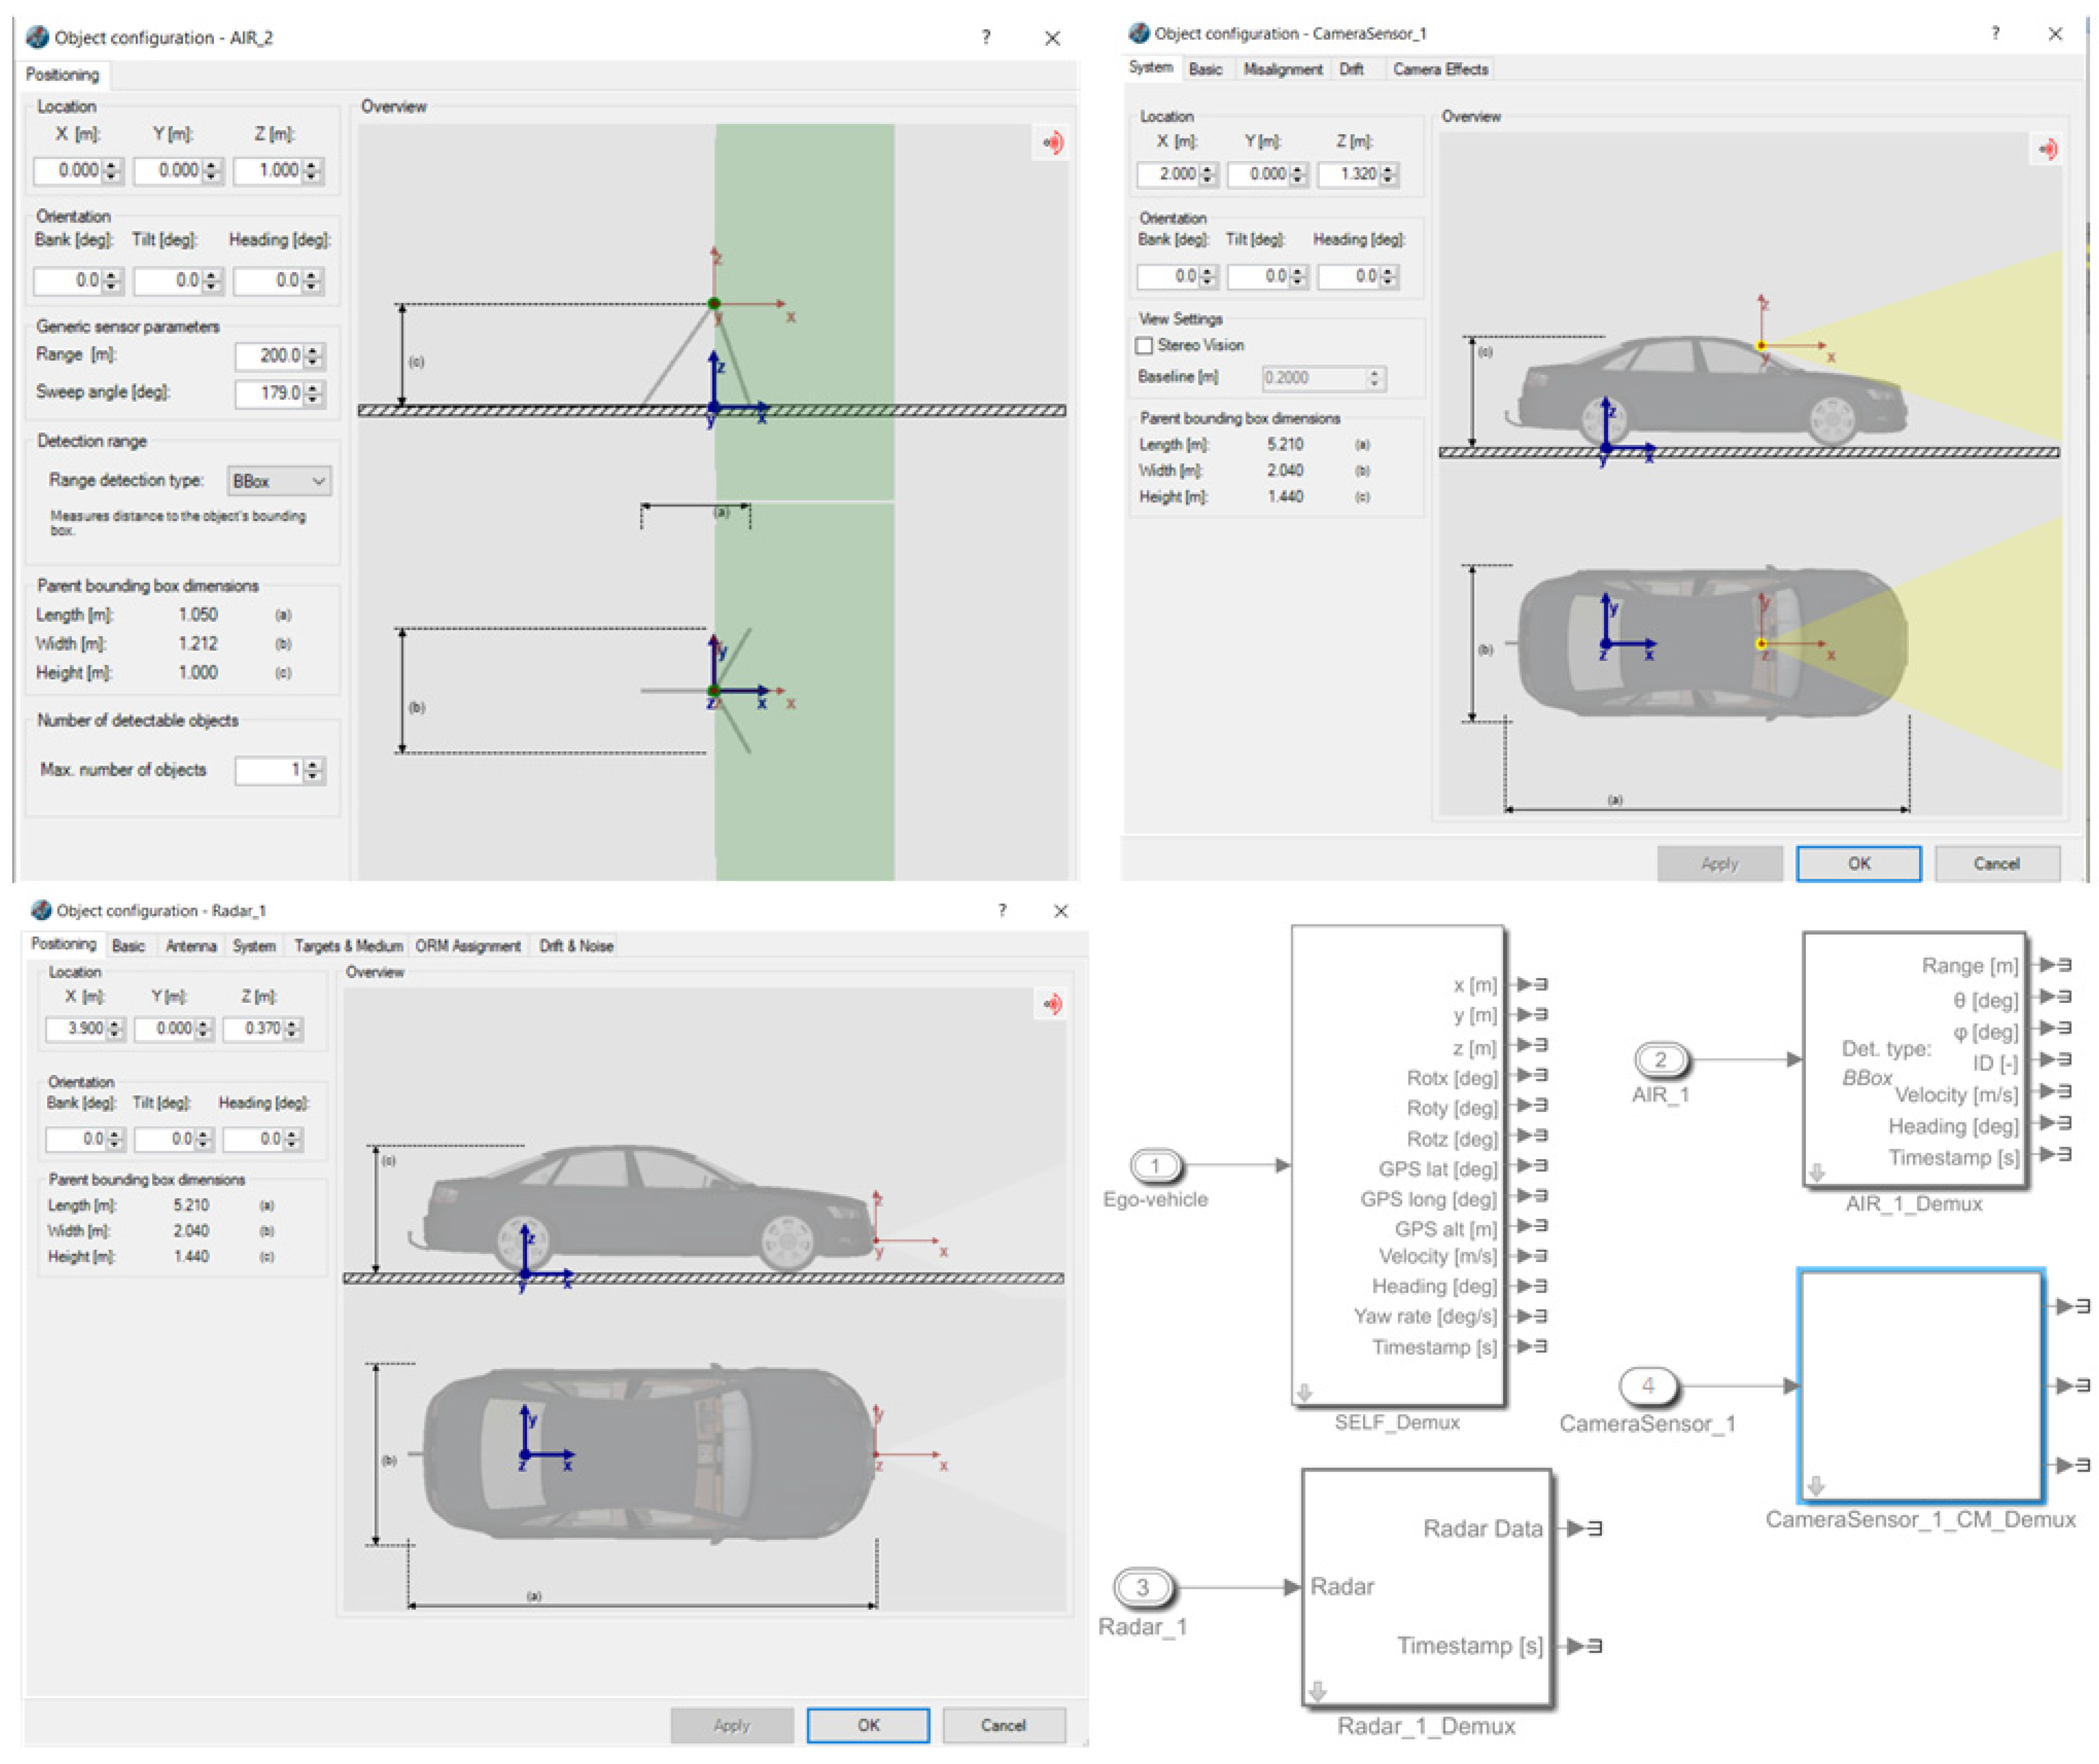Click the Radar_1 input port 3
Viewport: 2099px width, 1764px height.
click(1142, 1587)
